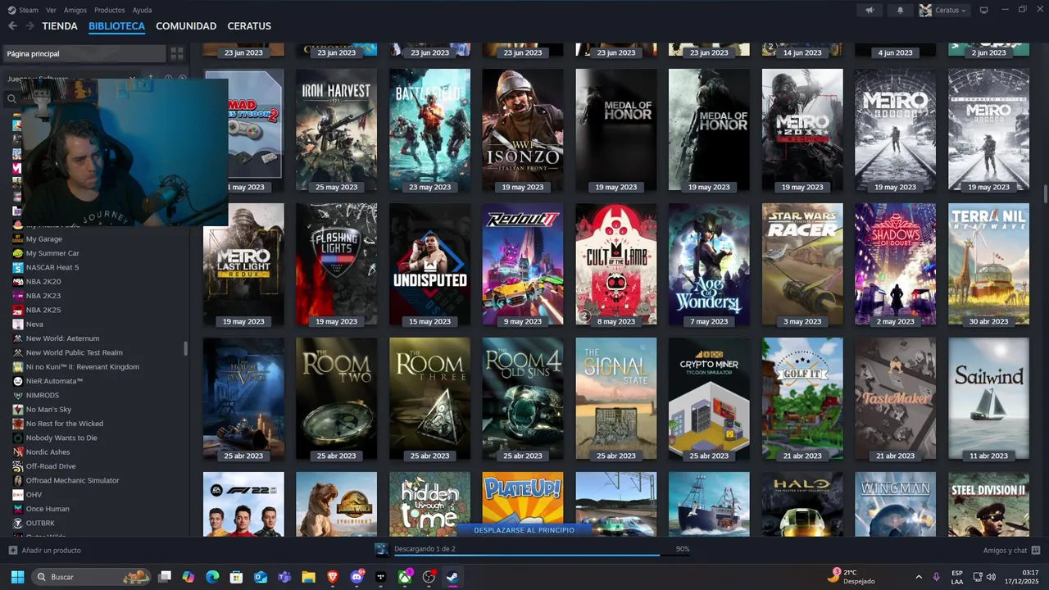The height and width of the screenshot is (590, 1049).
Task: Select NASCAR Heat 5 in the sidebar
Action: [x=52, y=267]
